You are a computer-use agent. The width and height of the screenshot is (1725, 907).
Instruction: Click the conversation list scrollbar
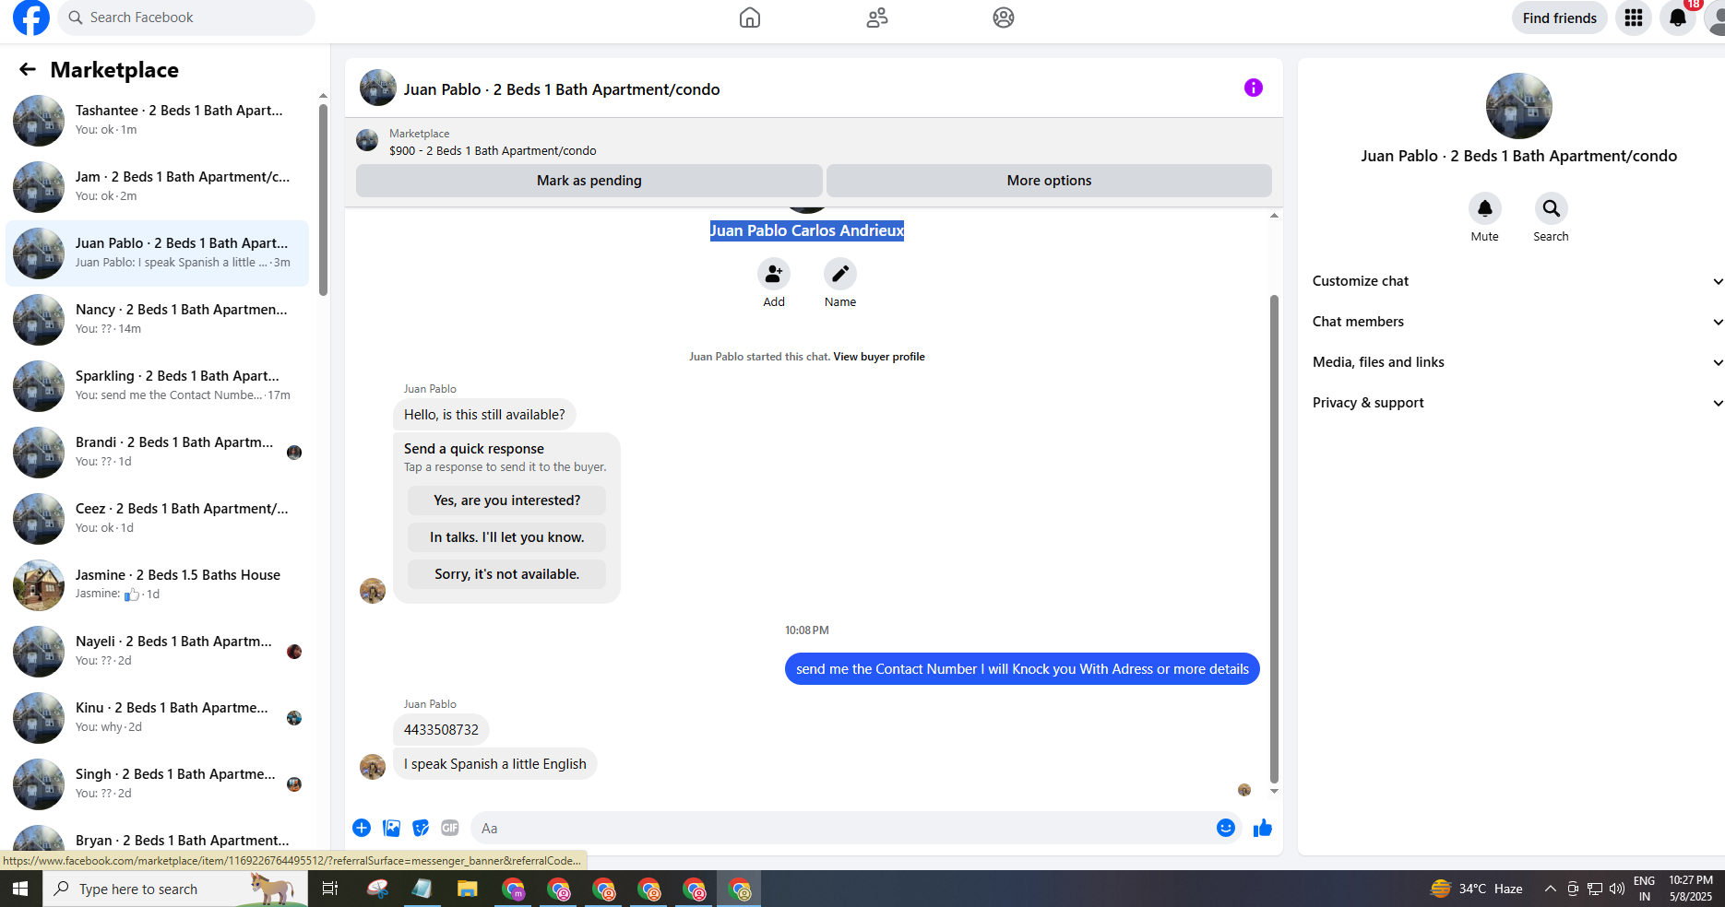[x=323, y=199]
